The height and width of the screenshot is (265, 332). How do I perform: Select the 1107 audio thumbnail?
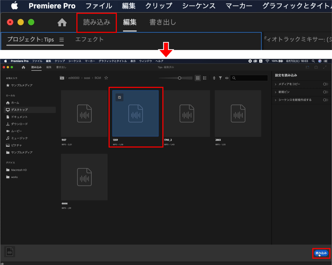click(x=84, y=113)
